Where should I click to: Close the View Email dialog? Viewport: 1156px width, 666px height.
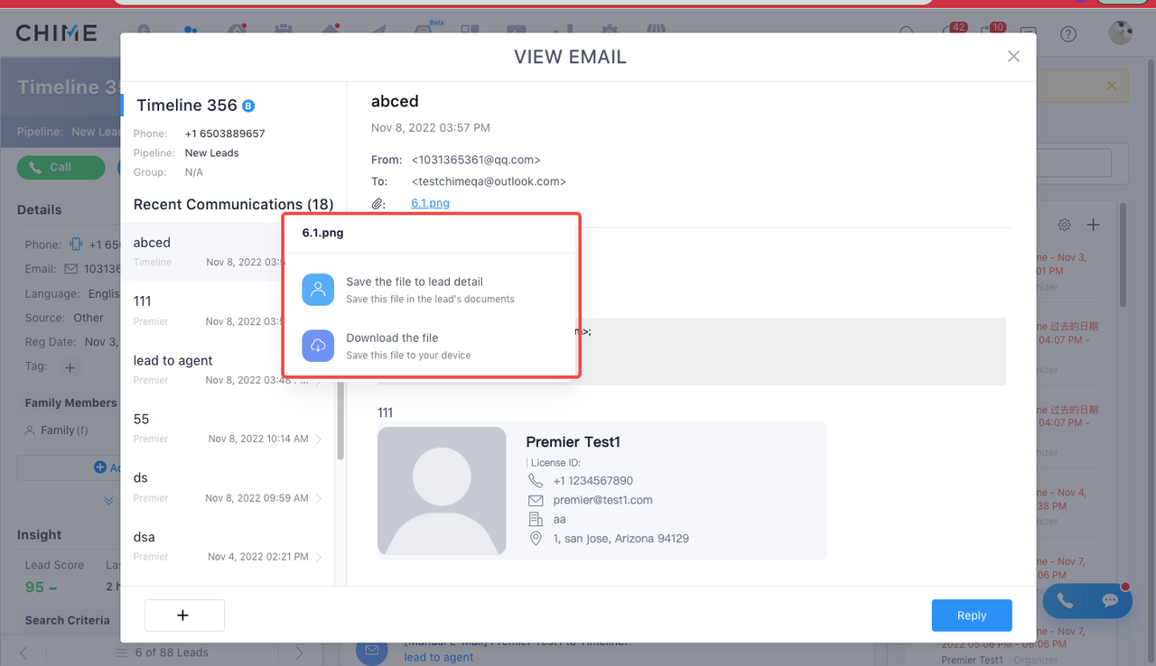(1013, 57)
